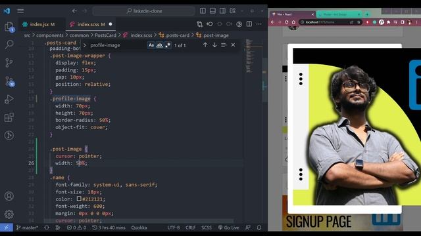421x236 pixels.
Task: Go to next match arrow in find
Action: tap(214, 45)
